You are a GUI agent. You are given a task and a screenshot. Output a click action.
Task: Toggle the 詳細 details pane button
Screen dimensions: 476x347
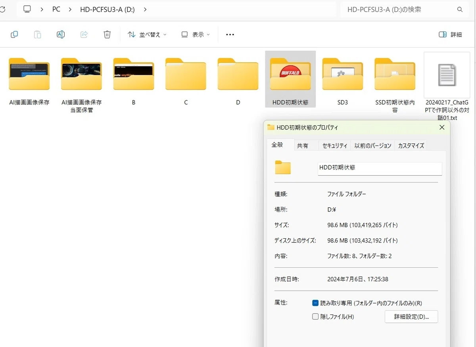(x=451, y=35)
